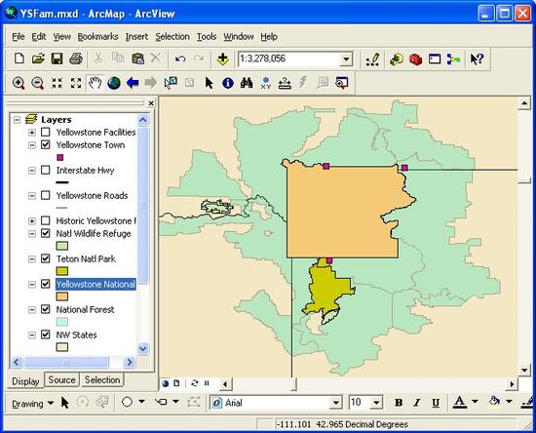The height and width of the screenshot is (433, 536).
Task: Expand the Historic Yellowstone layer
Action: click(x=32, y=221)
